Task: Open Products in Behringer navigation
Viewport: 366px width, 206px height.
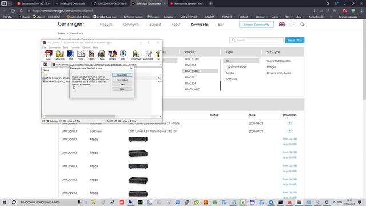Action: coord(106,24)
